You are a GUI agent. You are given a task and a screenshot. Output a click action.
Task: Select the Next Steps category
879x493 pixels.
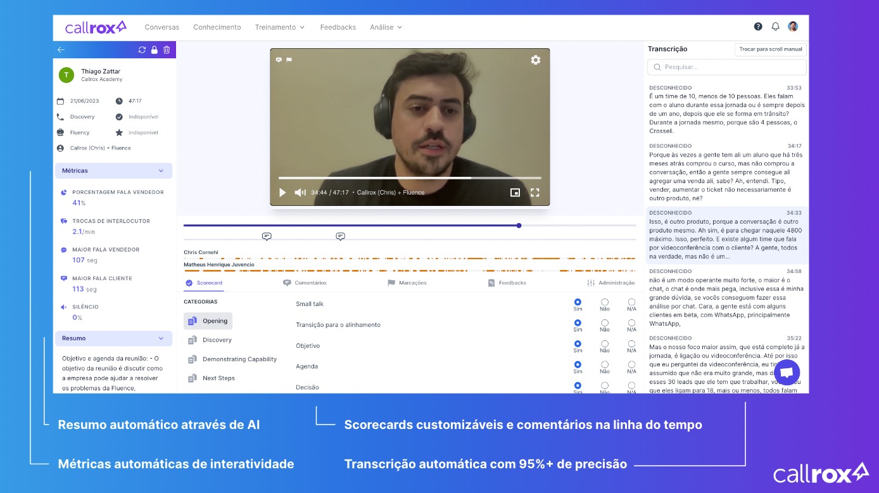pyautogui.click(x=212, y=378)
